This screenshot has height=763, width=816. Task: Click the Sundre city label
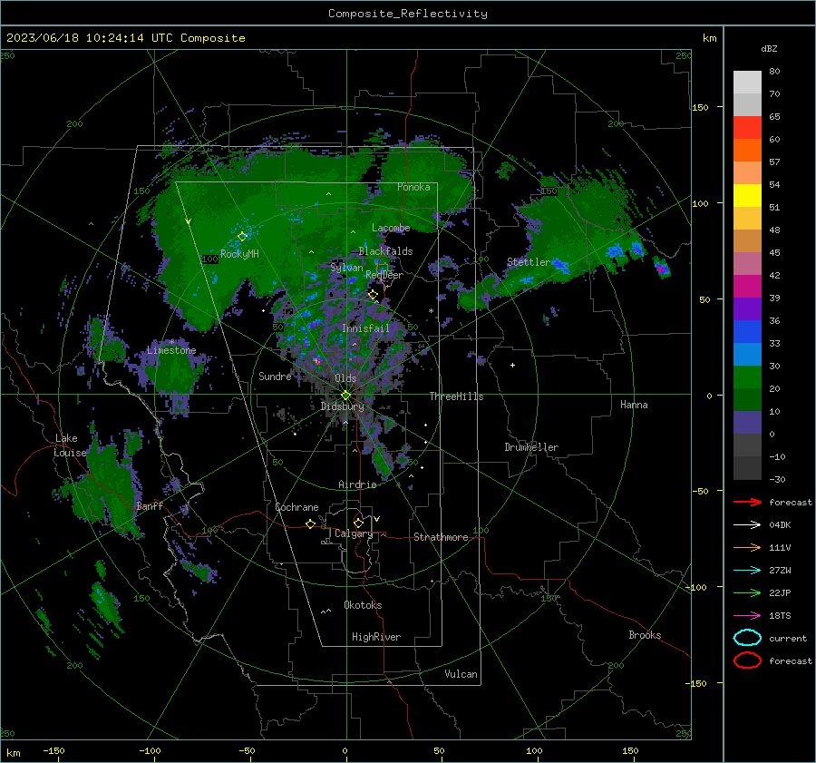275,376
